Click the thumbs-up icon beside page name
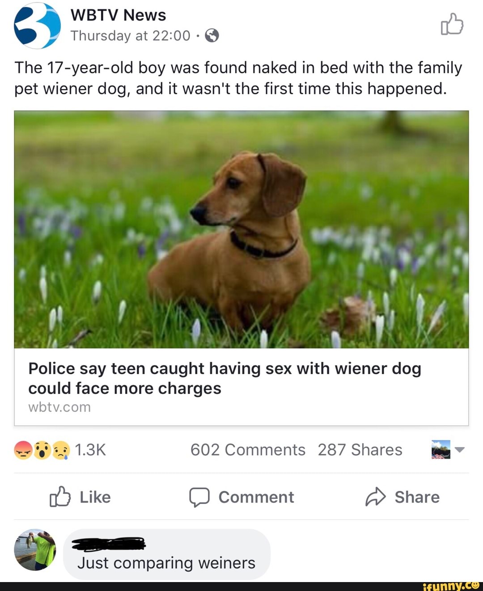Screen dimensions: 483x591 click(452, 24)
